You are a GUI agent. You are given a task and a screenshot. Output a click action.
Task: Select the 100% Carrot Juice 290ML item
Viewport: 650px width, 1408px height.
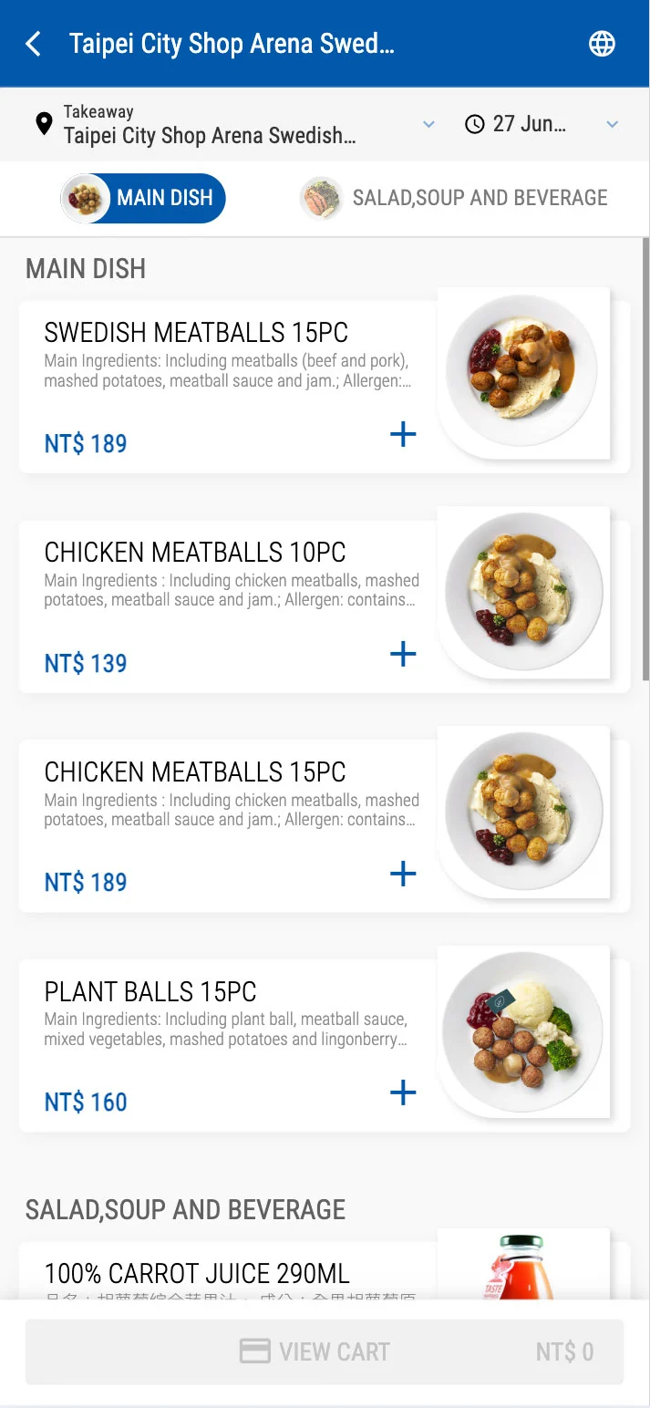click(197, 1273)
